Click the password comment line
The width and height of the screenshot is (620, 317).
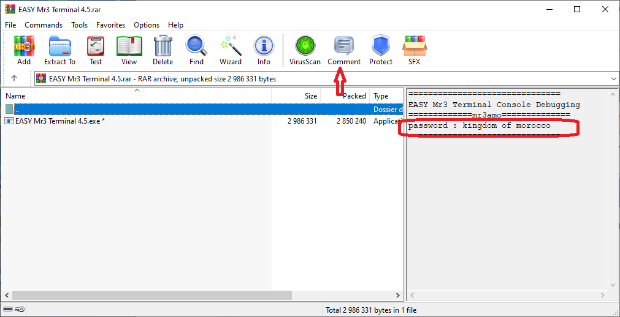(x=479, y=125)
